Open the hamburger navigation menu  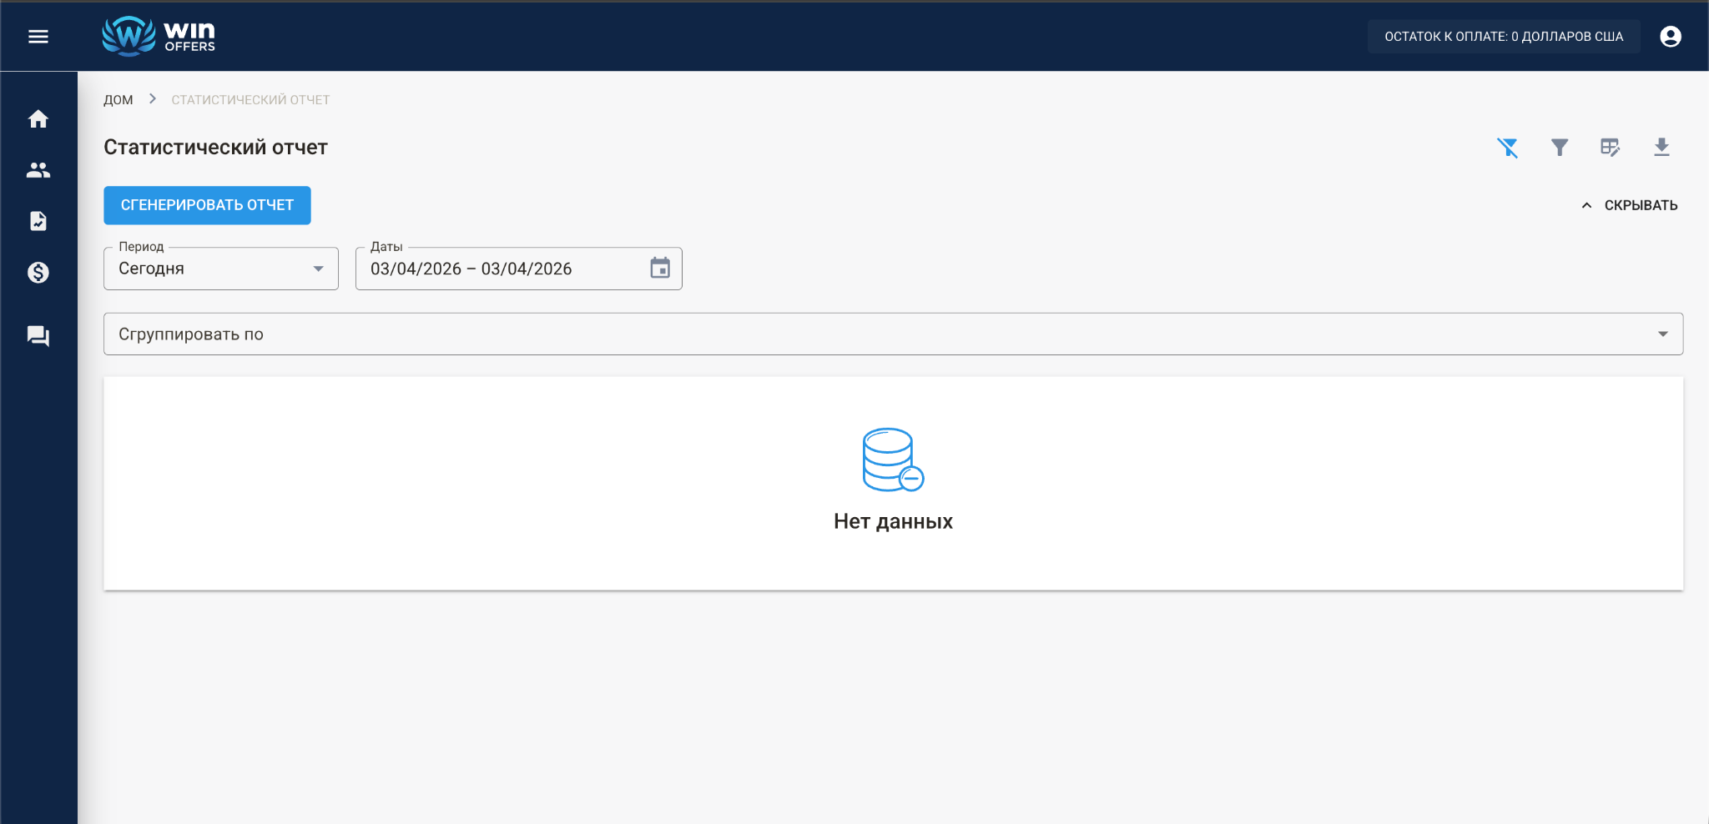click(38, 37)
